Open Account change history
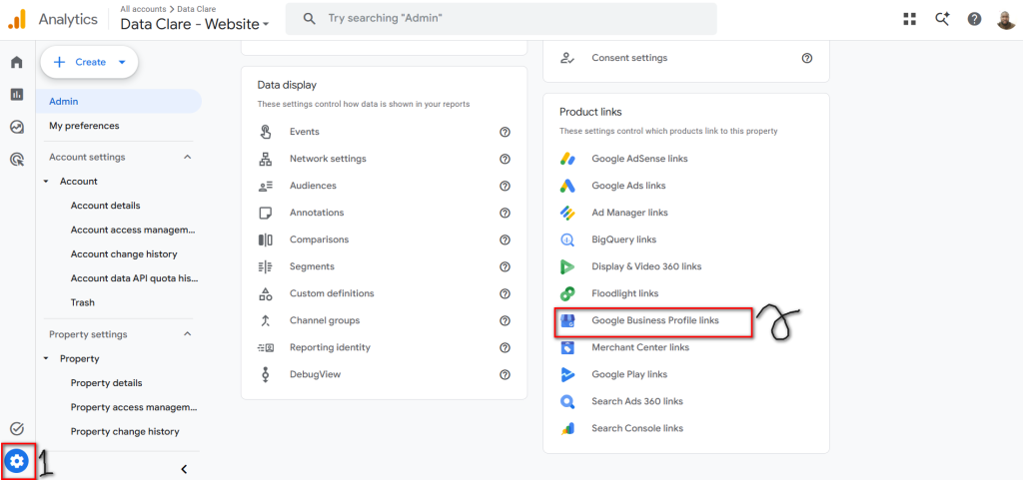1023x480 pixels. click(x=124, y=254)
